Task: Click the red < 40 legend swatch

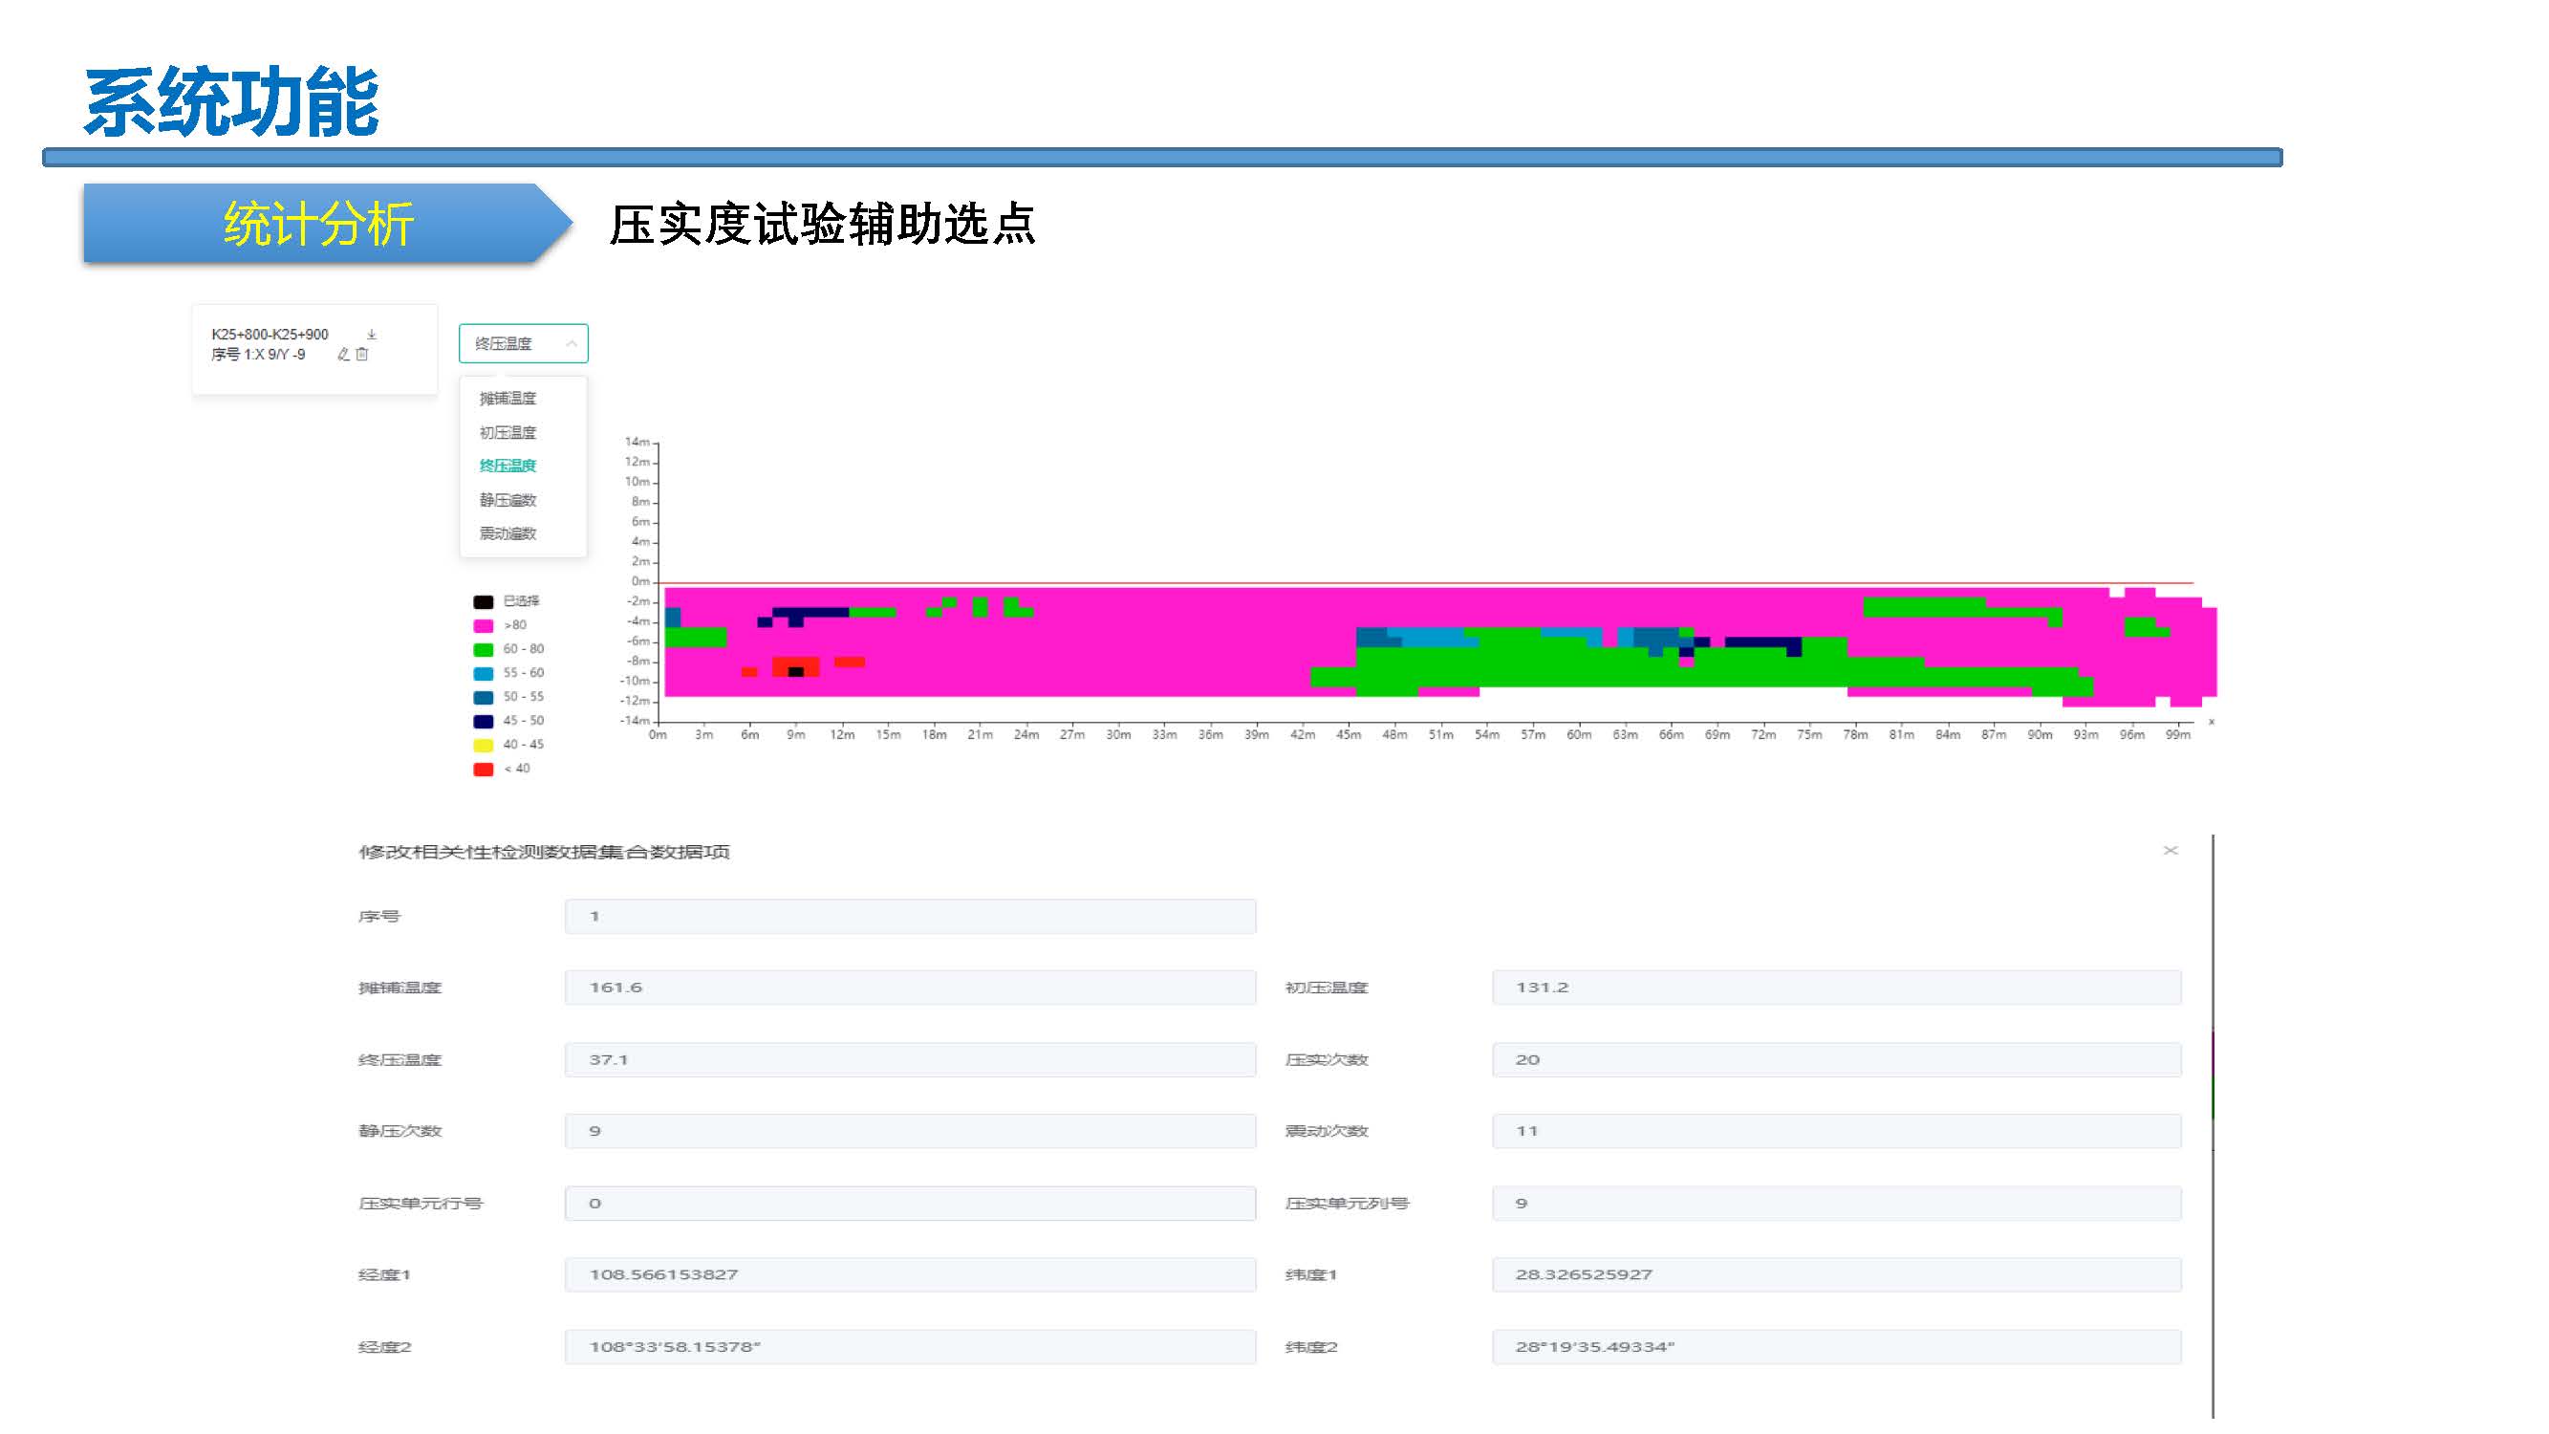Action: (483, 769)
